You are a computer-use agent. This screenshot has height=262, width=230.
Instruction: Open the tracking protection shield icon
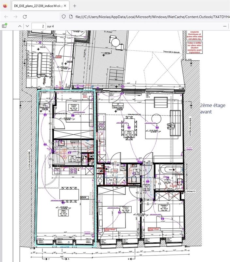point(64,16)
